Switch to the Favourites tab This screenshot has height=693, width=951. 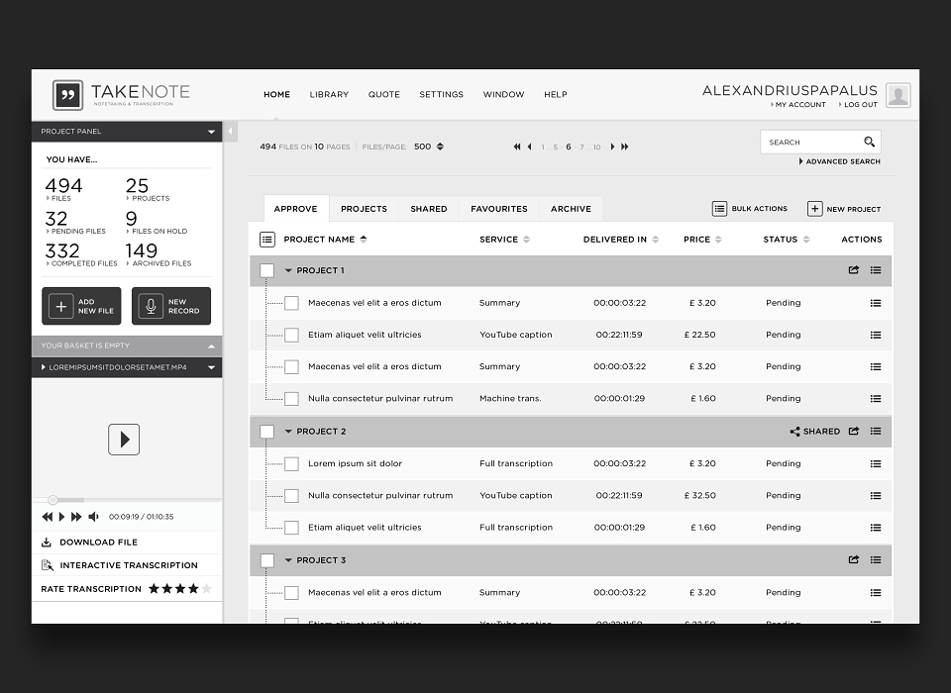[499, 209]
